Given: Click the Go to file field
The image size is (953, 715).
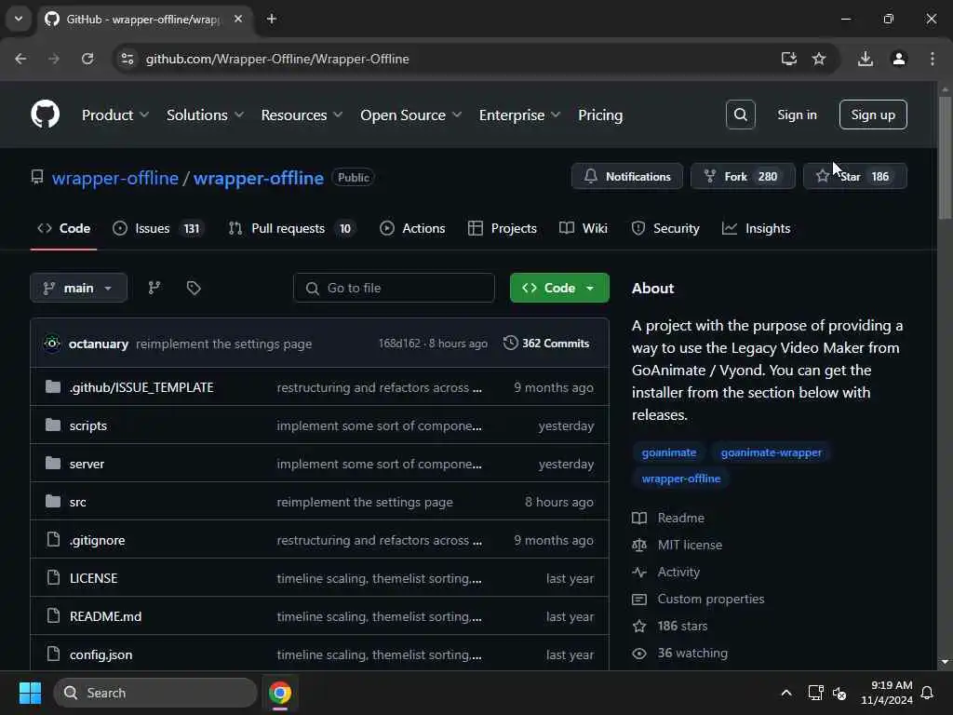Looking at the screenshot, I should coord(394,288).
